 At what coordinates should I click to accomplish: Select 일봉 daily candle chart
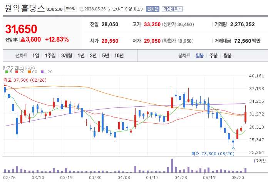199,55
